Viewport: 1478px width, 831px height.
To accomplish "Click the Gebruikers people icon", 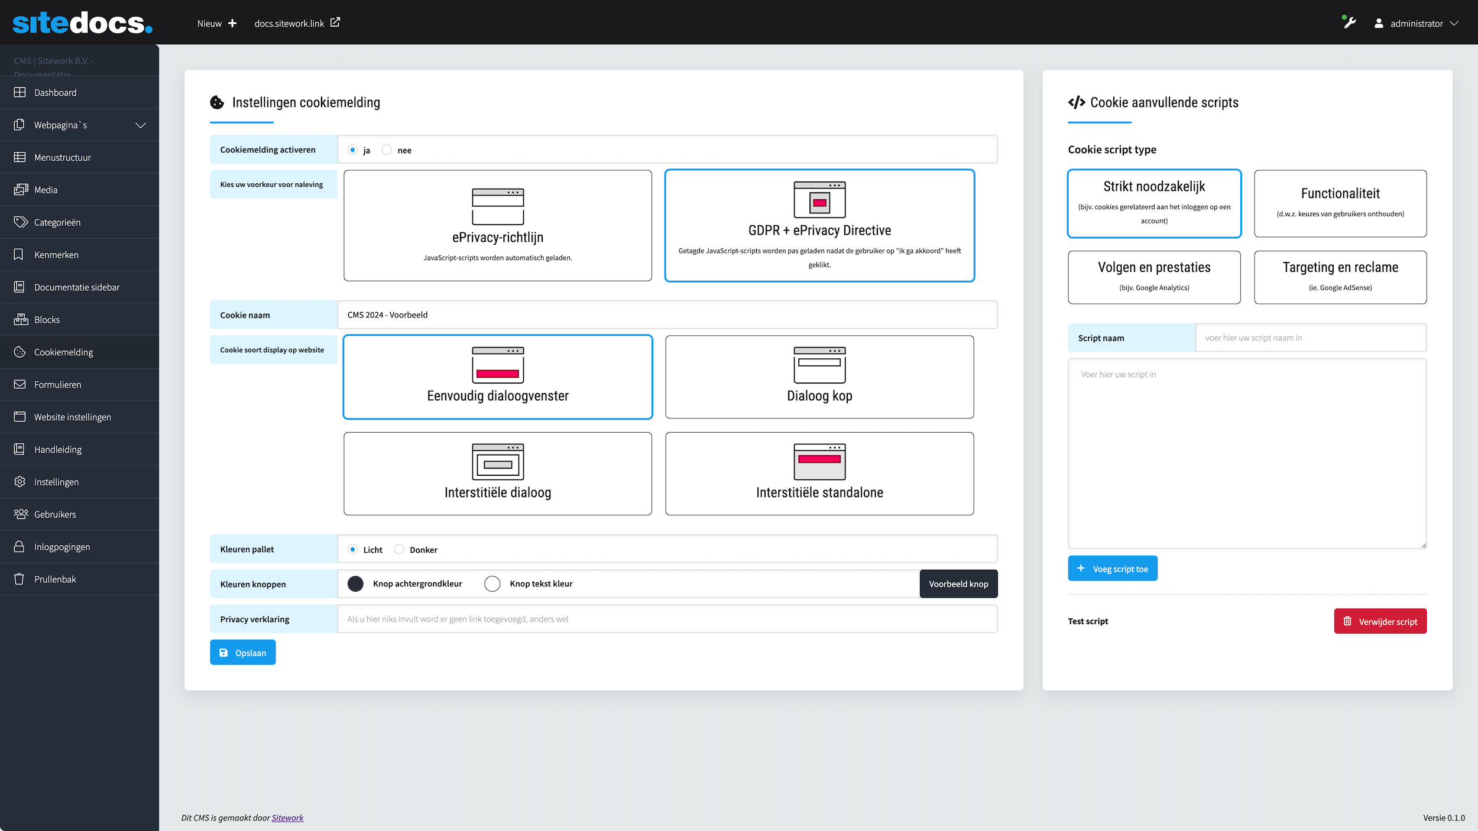I will tap(21, 514).
